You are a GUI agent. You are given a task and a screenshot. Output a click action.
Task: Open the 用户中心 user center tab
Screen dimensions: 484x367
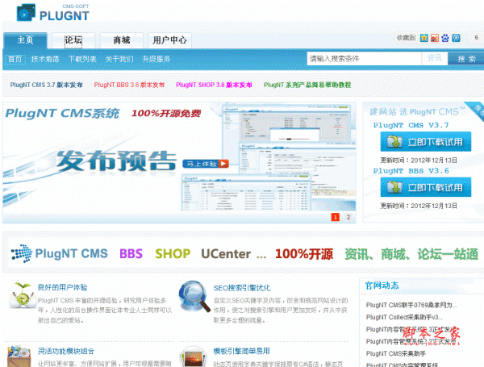click(169, 40)
